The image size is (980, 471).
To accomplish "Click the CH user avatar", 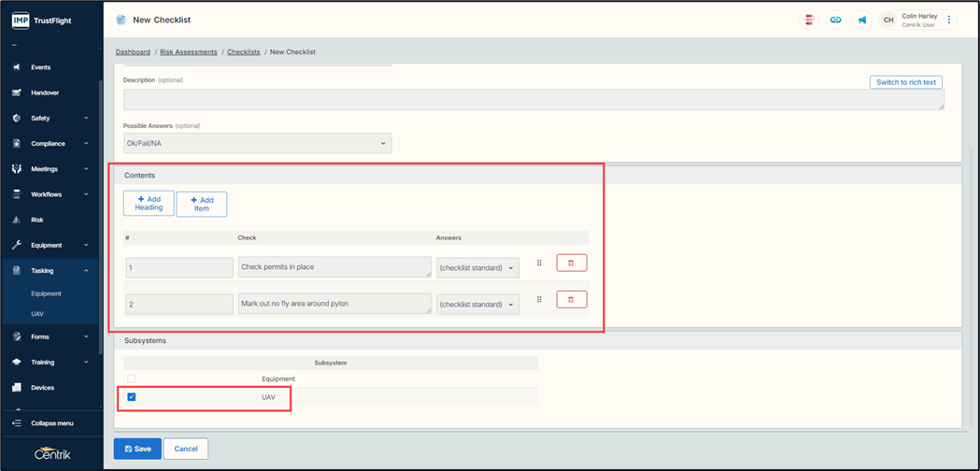I will 888,20.
